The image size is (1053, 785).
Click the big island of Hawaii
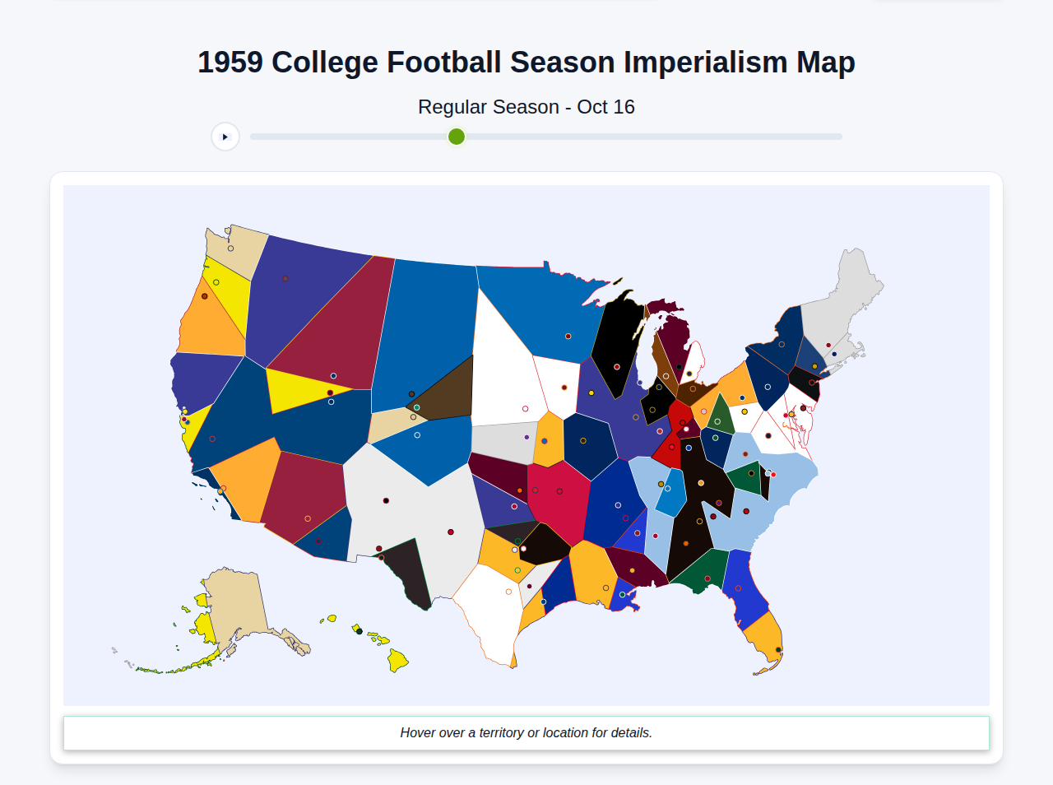click(x=397, y=661)
